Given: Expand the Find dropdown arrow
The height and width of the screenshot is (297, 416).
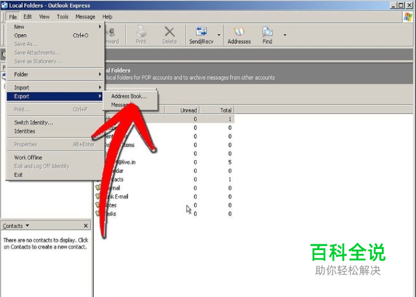Looking at the screenshot, I should click(x=285, y=35).
